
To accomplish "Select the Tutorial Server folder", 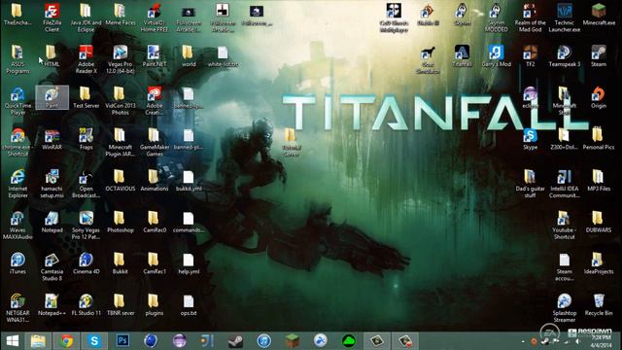I will pyautogui.click(x=291, y=143).
